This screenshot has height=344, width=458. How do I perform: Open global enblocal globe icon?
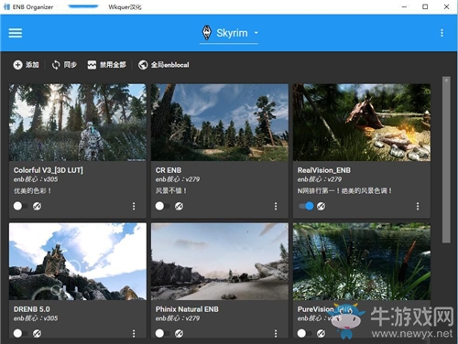(143, 65)
